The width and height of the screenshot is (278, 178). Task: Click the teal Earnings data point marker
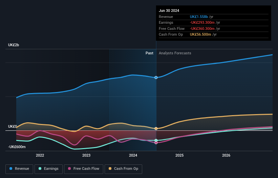click(x=156, y=141)
